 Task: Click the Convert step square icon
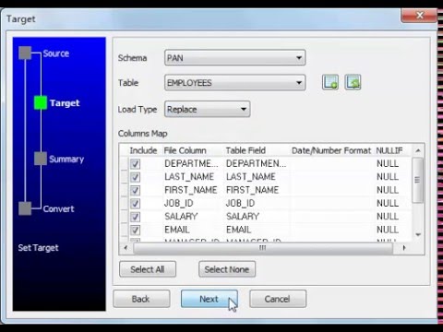pos(25,208)
